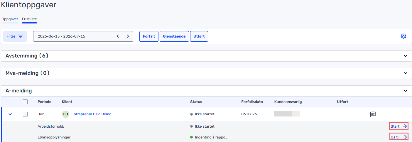Viewport: 412px width, 142px height.
Task: Click the arrow icon beside Gå til
Action: 405,137
